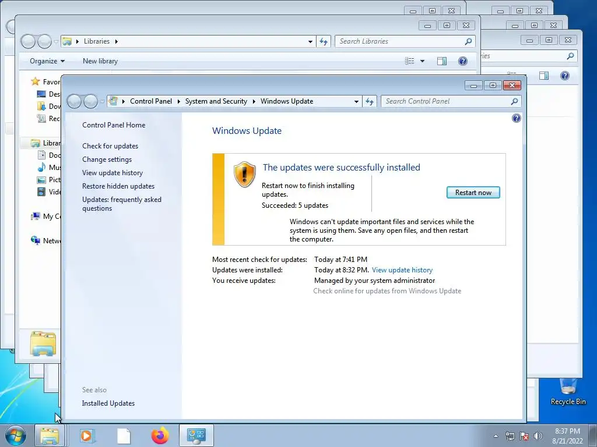Click search magnifier in rightmost back window
Screen dimensions: 597x447
pyautogui.click(x=570, y=56)
